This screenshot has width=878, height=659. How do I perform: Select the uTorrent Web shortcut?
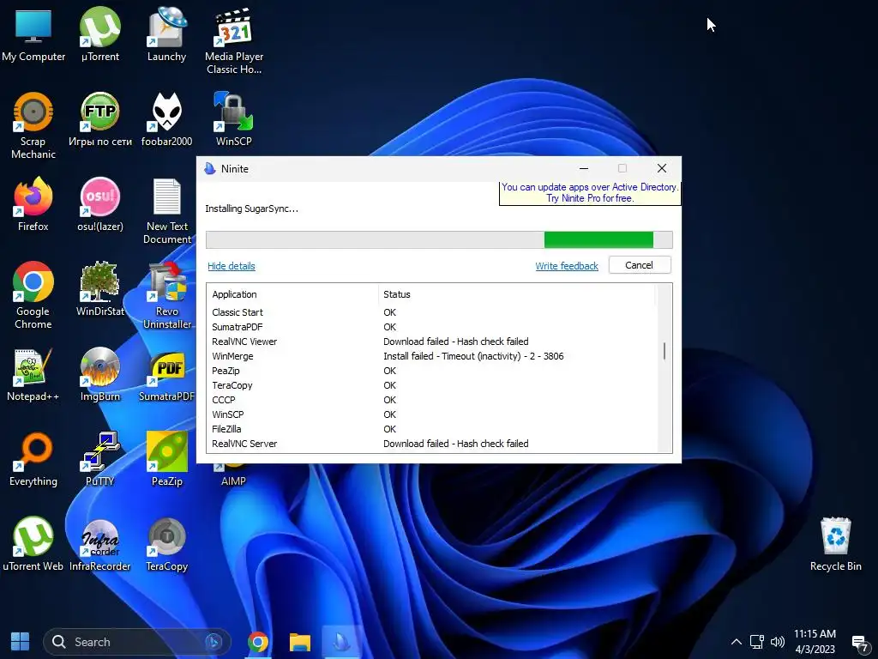(x=33, y=545)
